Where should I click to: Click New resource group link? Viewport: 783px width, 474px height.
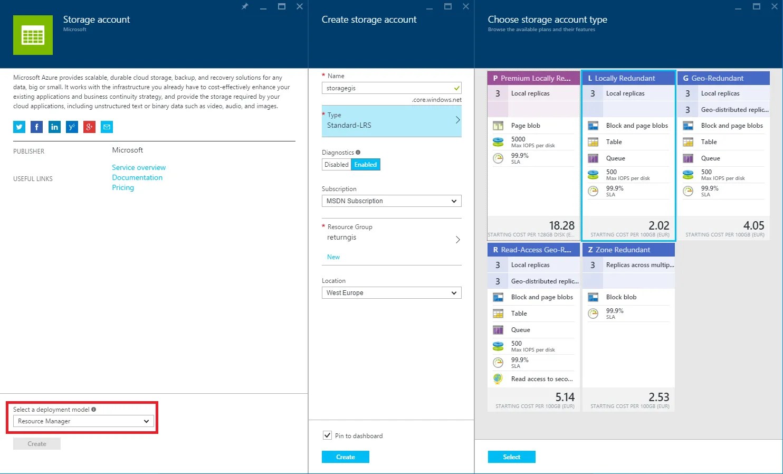[333, 257]
